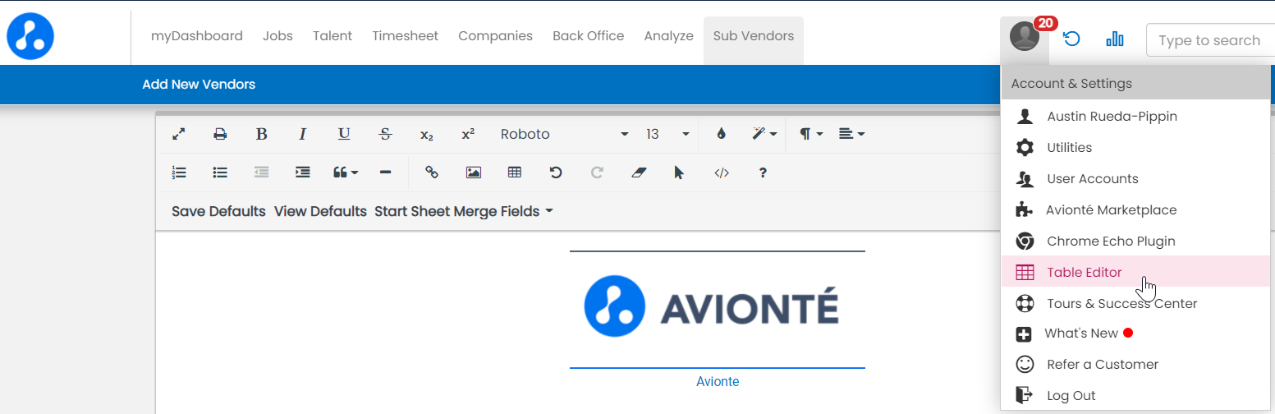Click Save Defaults button

tap(218, 211)
